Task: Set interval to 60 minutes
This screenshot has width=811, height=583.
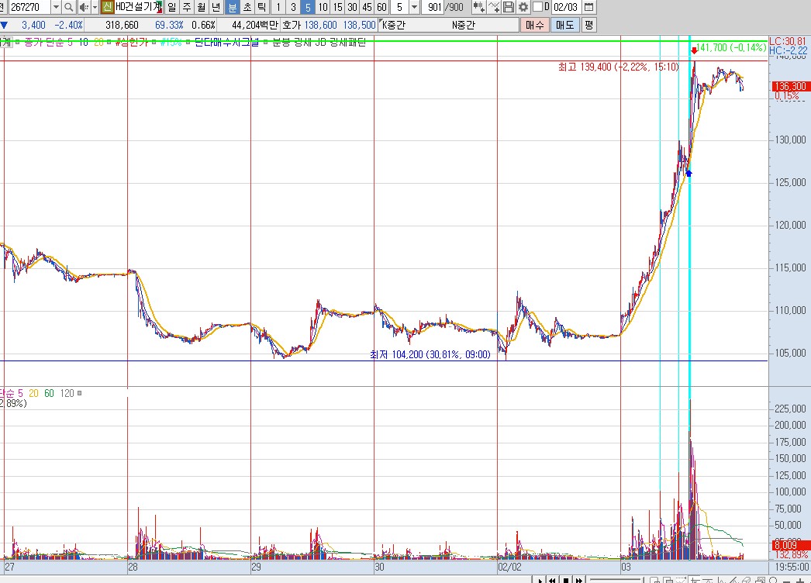Action: point(381,7)
